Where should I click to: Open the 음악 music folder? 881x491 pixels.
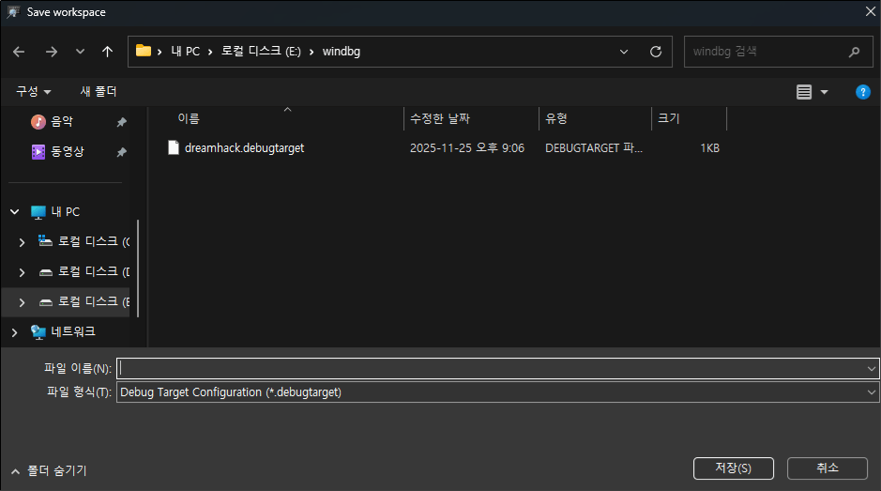point(62,122)
